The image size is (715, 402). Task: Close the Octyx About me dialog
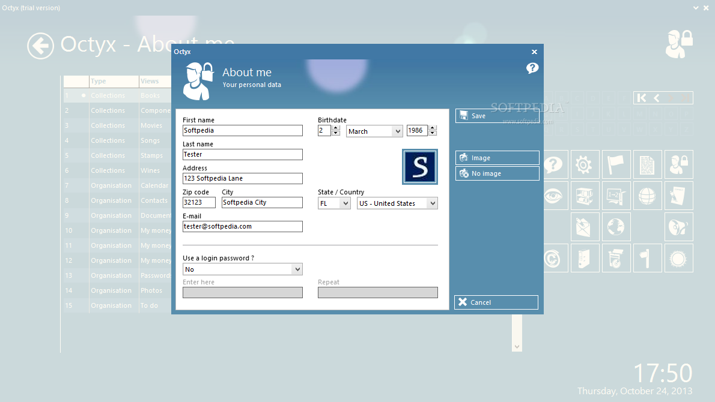point(534,52)
